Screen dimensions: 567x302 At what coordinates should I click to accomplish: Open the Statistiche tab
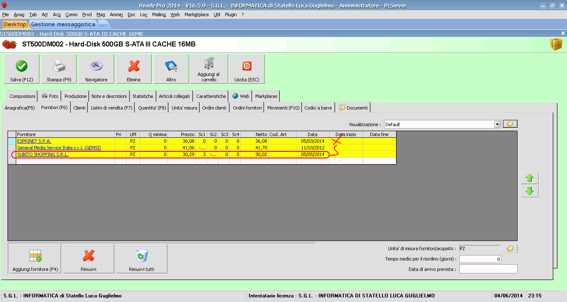point(143,96)
